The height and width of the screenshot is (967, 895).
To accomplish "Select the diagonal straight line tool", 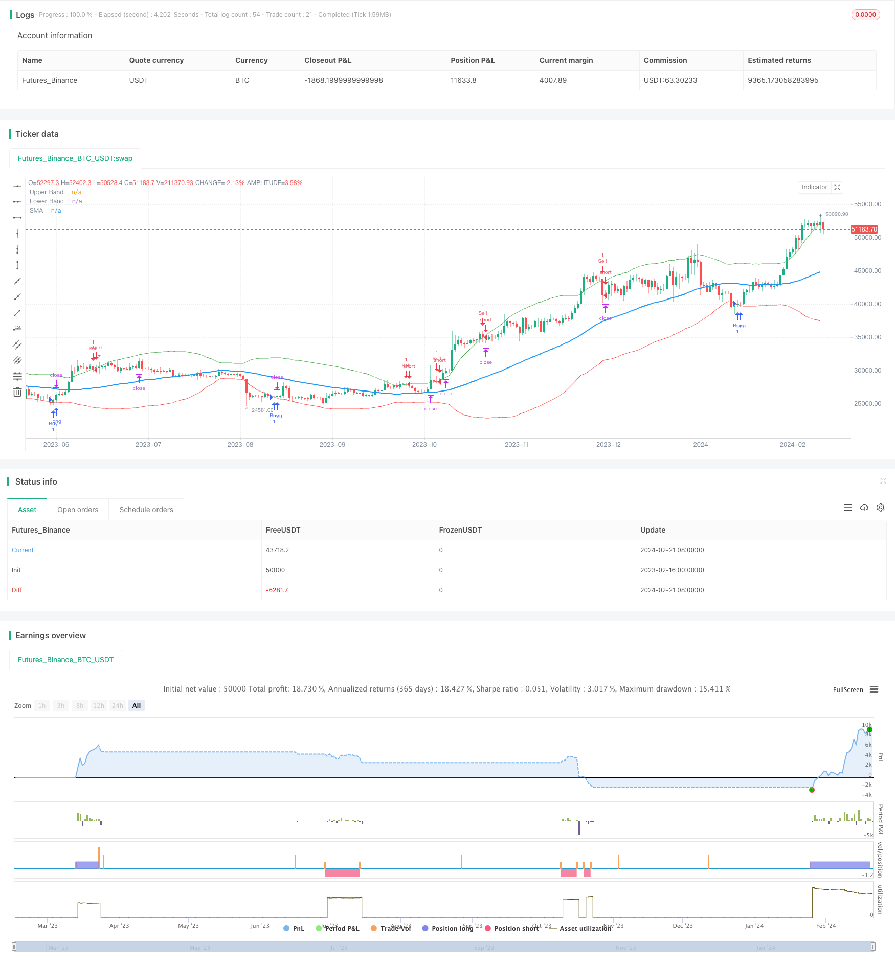I will [17, 281].
